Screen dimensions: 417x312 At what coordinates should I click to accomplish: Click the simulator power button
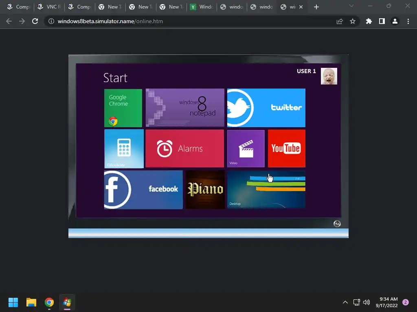[337, 224]
